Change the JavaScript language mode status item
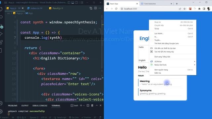Image resolution: width=212 pixels, height=119 pixels. point(60,118)
